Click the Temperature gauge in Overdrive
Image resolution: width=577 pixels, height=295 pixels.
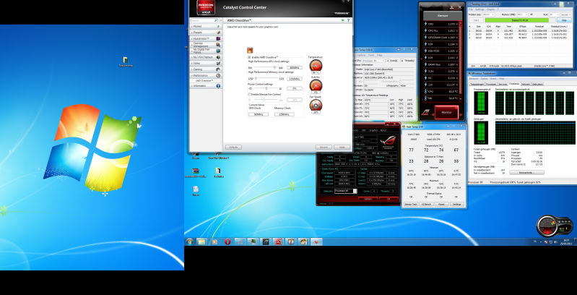pos(316,66)
